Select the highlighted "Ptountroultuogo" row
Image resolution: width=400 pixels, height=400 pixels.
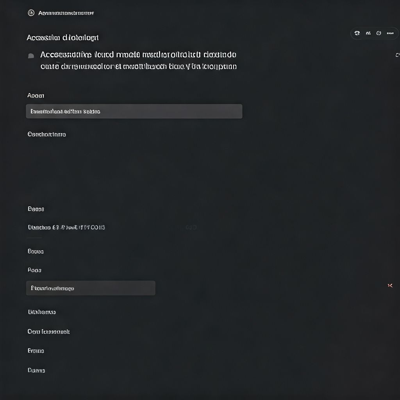(x=91, y=288)
